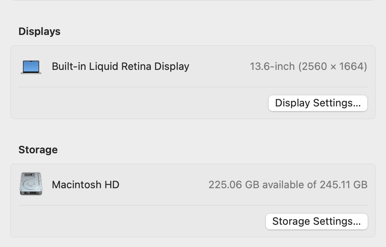Click the notebook icon beside the display name
Screen dimensions: 386x247
[31, 66]
